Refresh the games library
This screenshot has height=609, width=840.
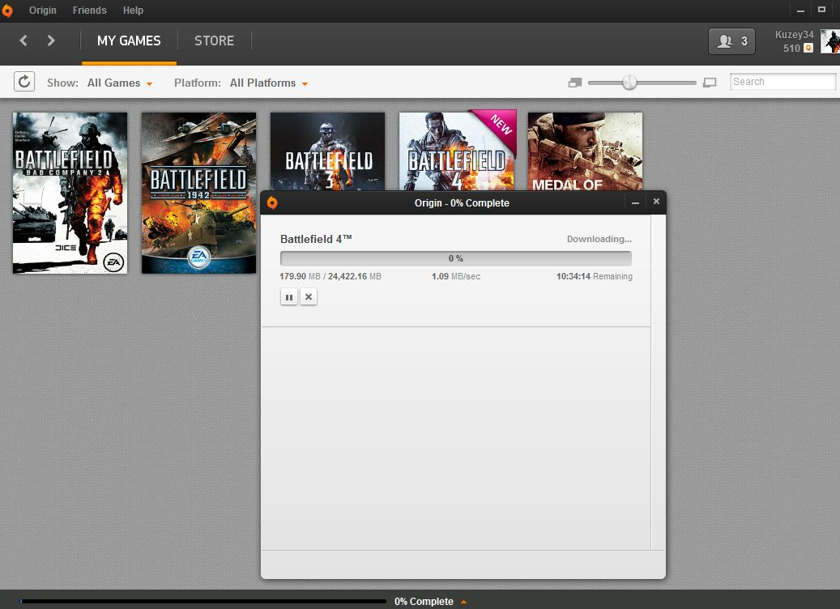pos(24,82)
